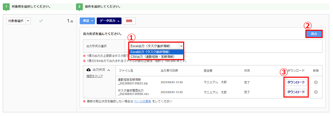
Task: Click file name タスク進捗履歴出力_20230803135559.xlsx
Action: pos(133,92)
